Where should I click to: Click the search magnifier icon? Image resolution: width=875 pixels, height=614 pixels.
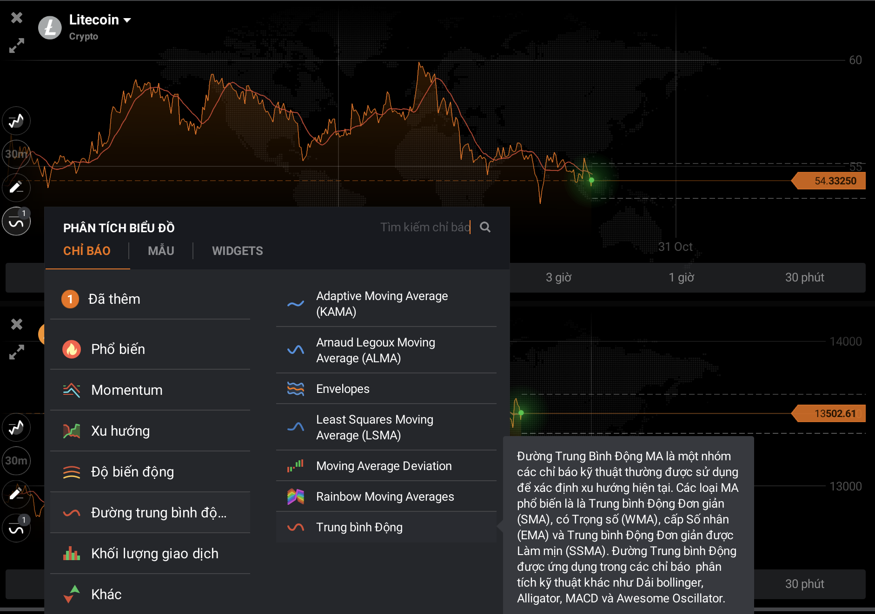coord(485,227)
